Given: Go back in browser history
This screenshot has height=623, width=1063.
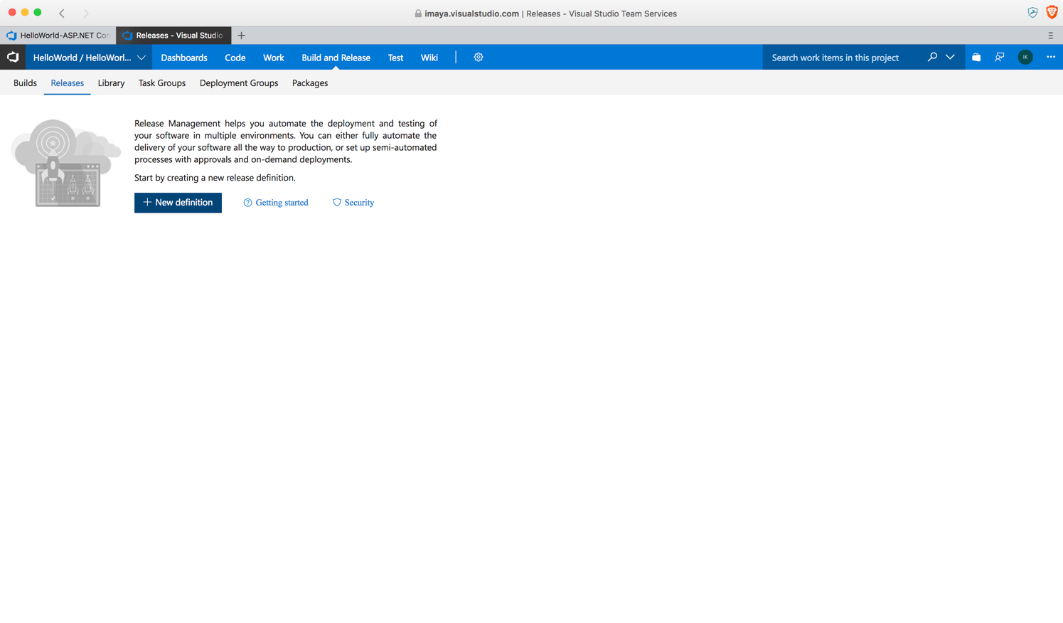Looking at the screenshot, I should tap(62, 13).
